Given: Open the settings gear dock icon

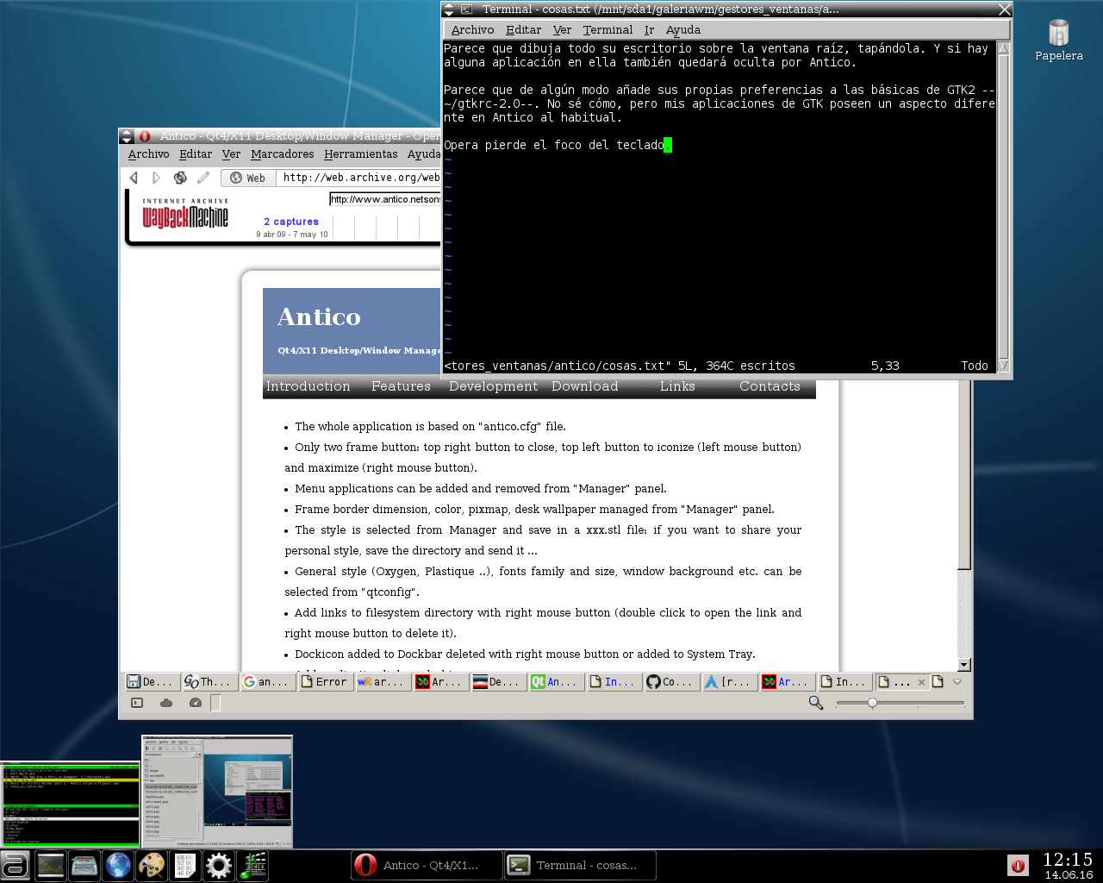Looking at the screenshot, I should tap(219, 865).
